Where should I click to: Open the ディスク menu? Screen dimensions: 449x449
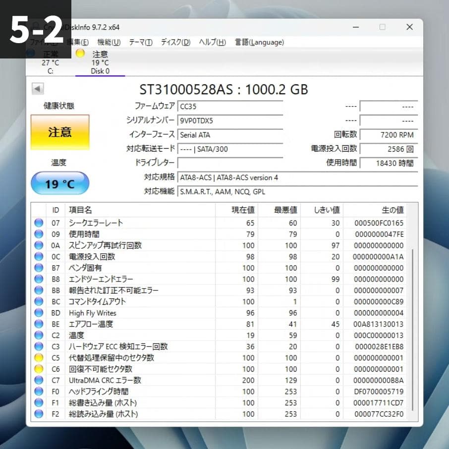tap(174, 42)
